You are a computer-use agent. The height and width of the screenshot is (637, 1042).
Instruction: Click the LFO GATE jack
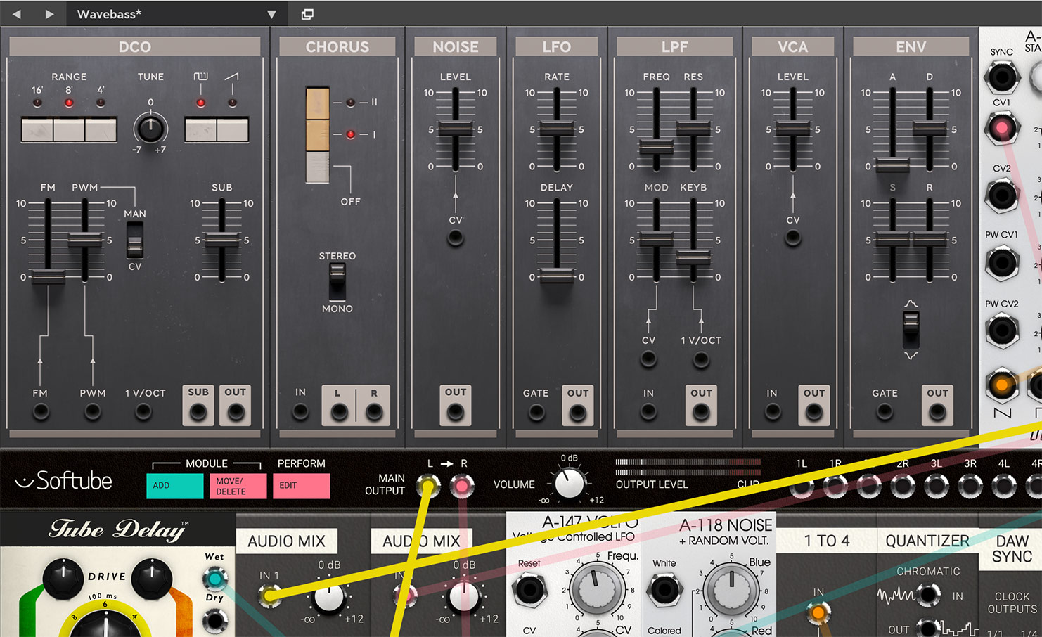536,412
